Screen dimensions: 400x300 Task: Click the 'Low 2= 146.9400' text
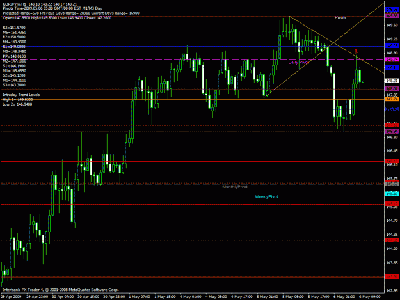click(x=17, y=104)
